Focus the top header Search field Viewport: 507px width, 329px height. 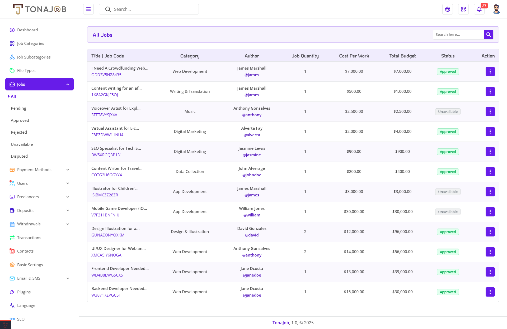(153, 9)
